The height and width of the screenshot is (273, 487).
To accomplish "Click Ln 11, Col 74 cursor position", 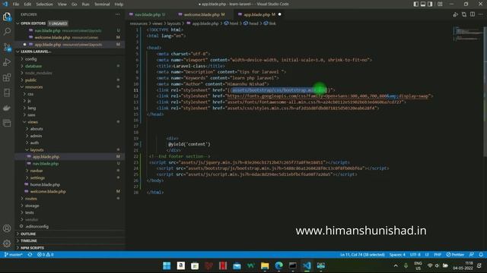I will 362,255.
